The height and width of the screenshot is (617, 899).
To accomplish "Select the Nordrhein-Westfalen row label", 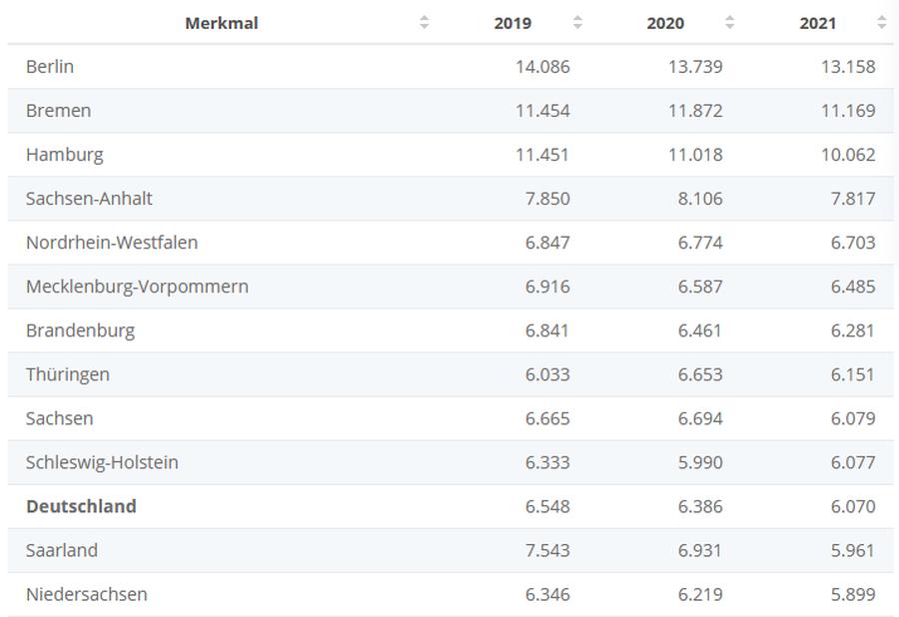I will (112, 243).
